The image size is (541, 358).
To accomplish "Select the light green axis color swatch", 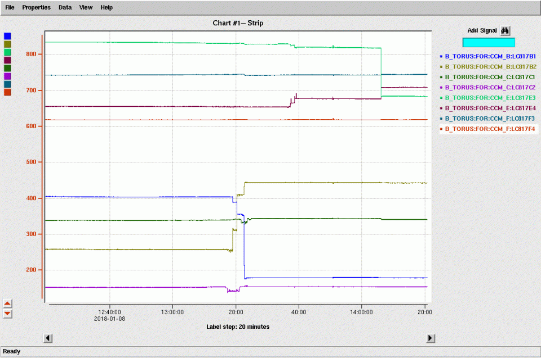I will pyautogui.click(x=7, y=52).
